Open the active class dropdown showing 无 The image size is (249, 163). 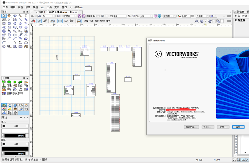coord(49,16)
